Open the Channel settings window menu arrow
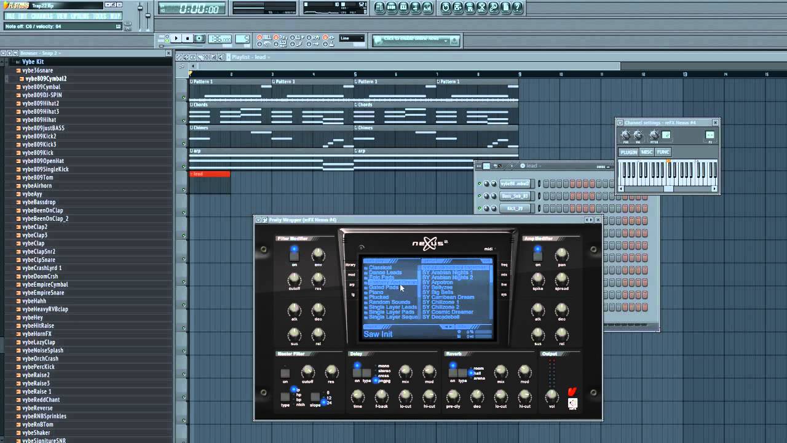The image size is (787, 443). (620, 122)
